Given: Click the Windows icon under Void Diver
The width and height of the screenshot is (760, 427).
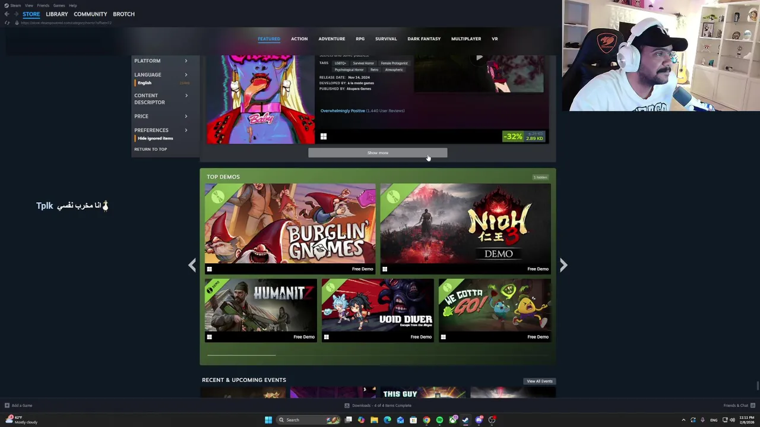Looking at the screenshot, I should [326, 337].
